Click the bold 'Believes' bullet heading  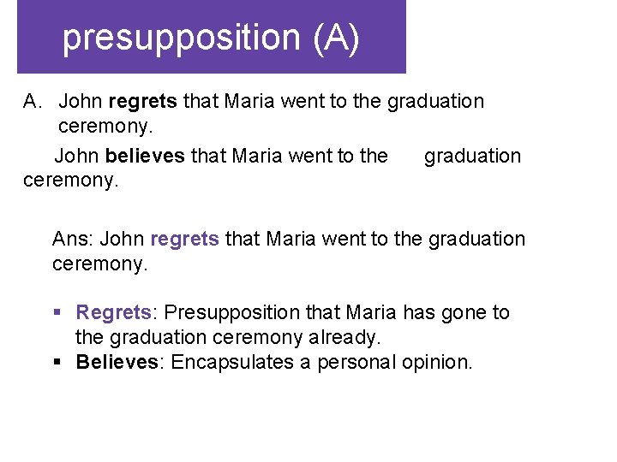point(117,361)
